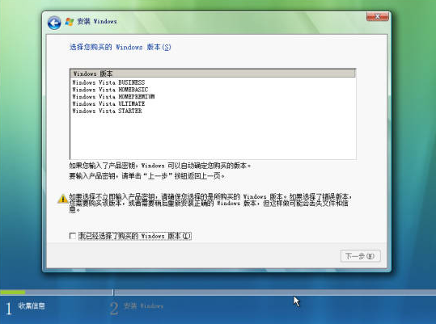
Task: Click step 2 安装 Windows label
Action: point(143,306)
